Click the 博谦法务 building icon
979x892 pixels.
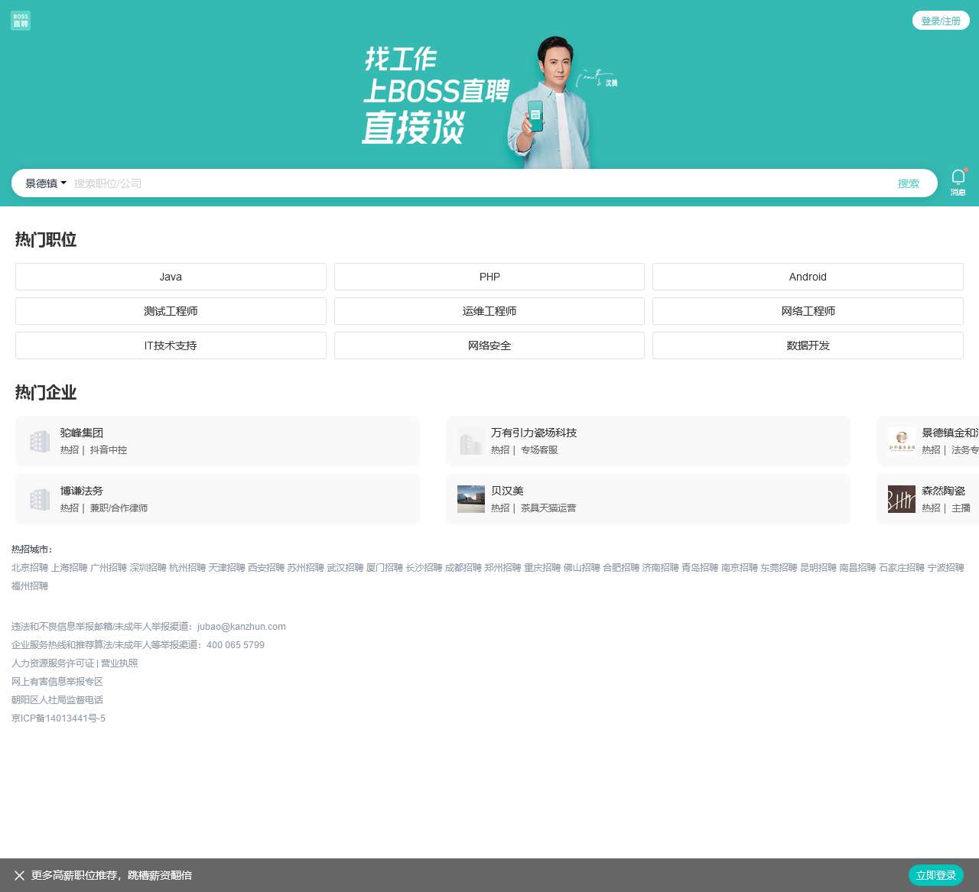pyautogui.click(x=40, y=499)
